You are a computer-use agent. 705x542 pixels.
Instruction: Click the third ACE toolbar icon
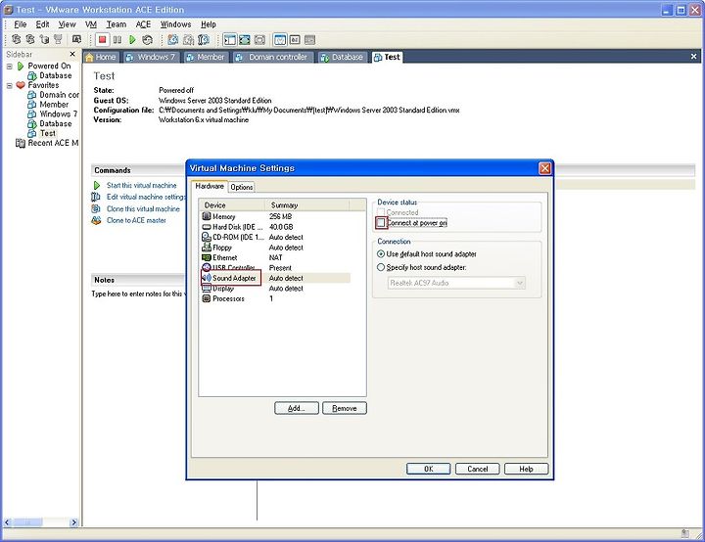[44, 39]
